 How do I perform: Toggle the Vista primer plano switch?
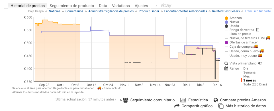tap(260, 63)
